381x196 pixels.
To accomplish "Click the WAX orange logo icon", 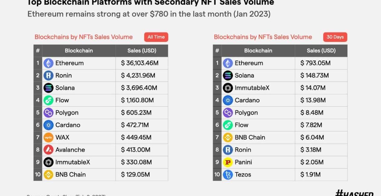I will click(x=48, y=138).
